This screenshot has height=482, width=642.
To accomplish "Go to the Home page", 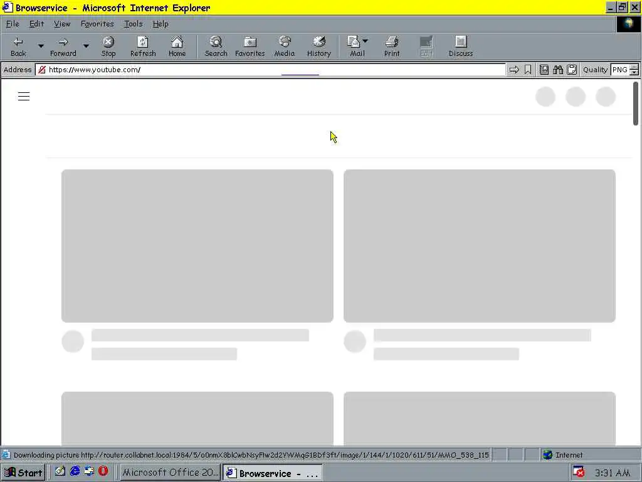I will tap(177, 46).
